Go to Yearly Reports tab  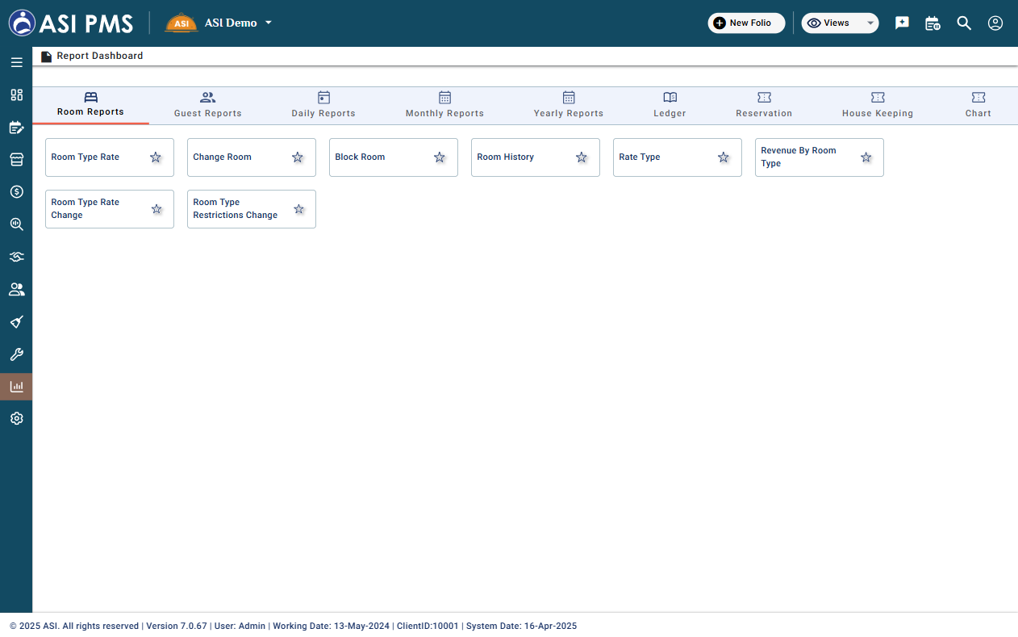point(569,105)
